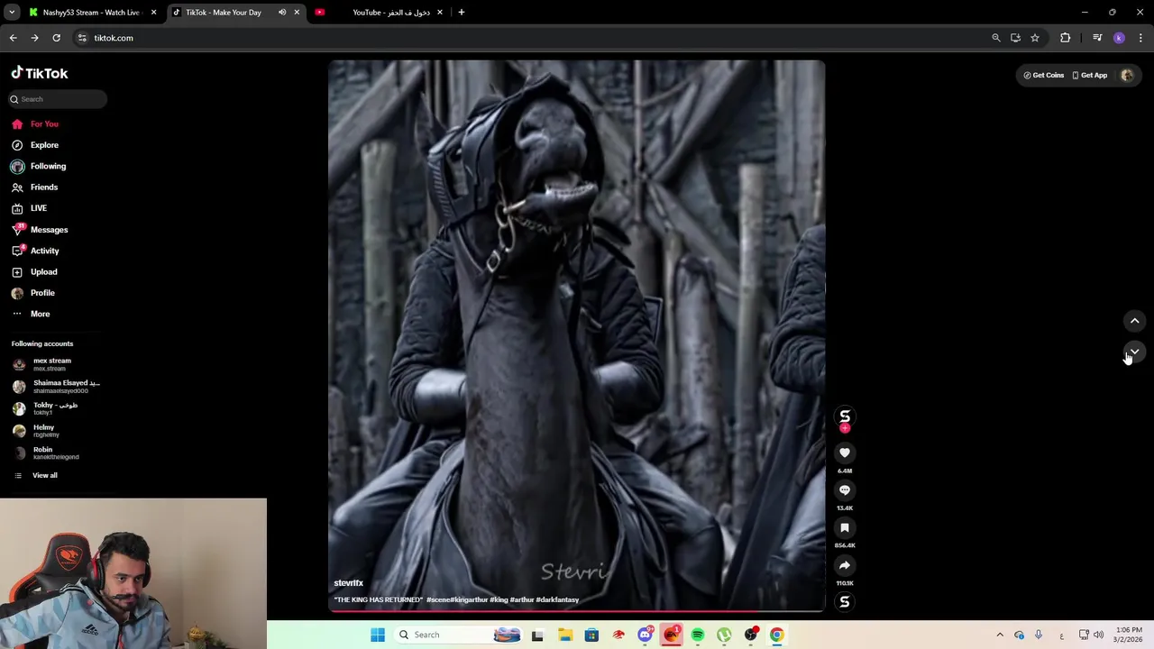Open a new browser tab

click(x=461, y=13)
